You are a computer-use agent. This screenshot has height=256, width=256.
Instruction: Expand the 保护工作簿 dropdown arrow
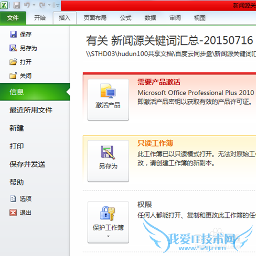[108, 236]
